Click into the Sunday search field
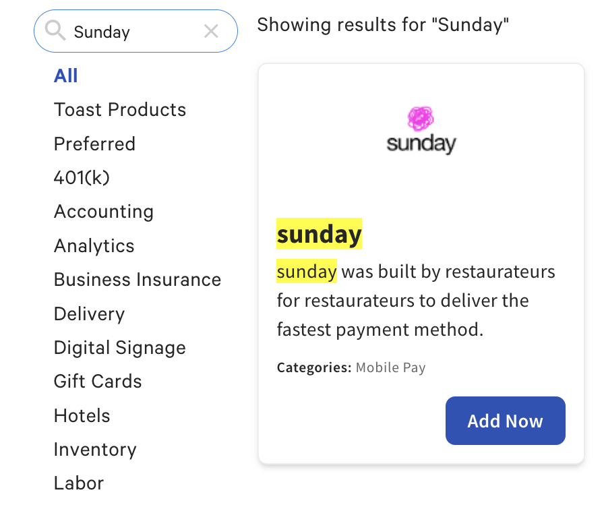Viewport: 604px width, 507px height. pyautogui.click(x=135, y=32)
